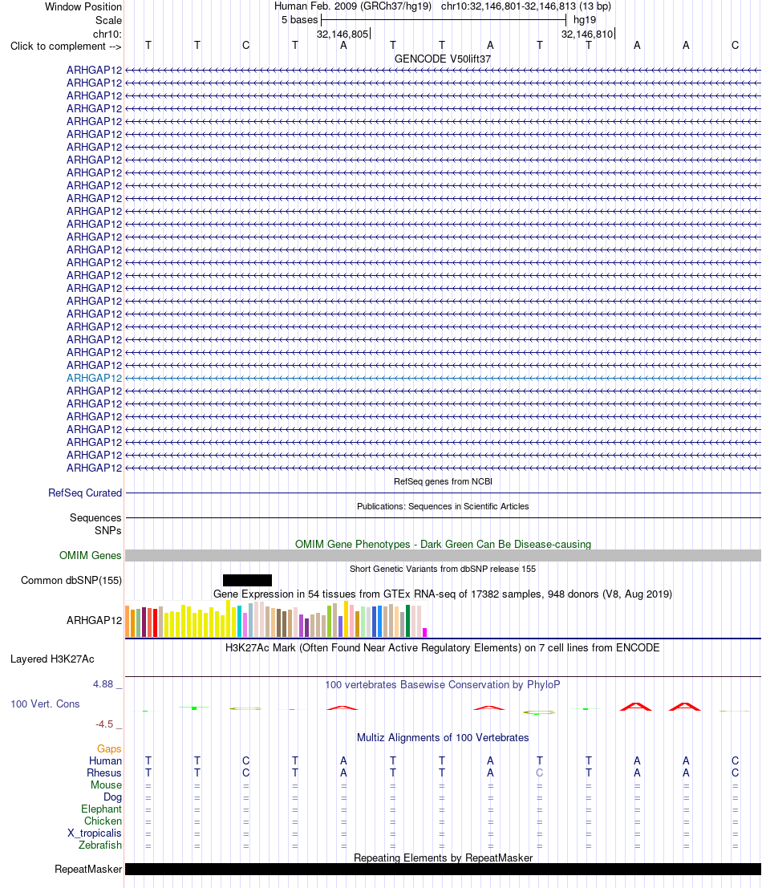This screenshot has width=762, height=888.
Task: Select the Mouse alignment row label
Action: point(107,785)
